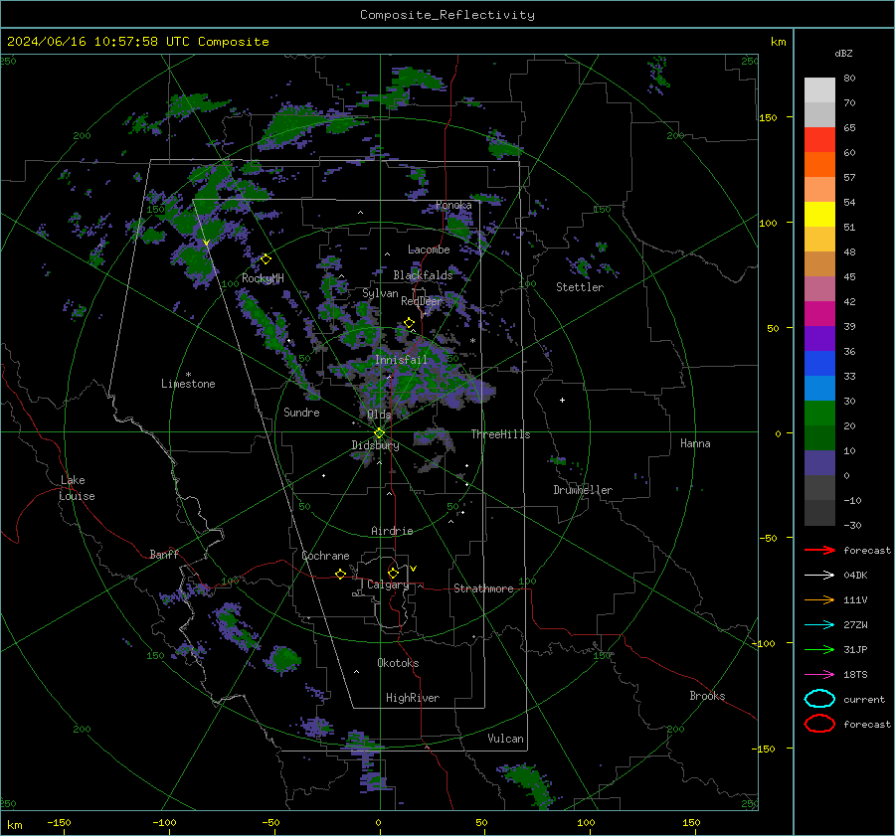
Task: Click the ThreeHills town label
Action: [x=500, y=434]
